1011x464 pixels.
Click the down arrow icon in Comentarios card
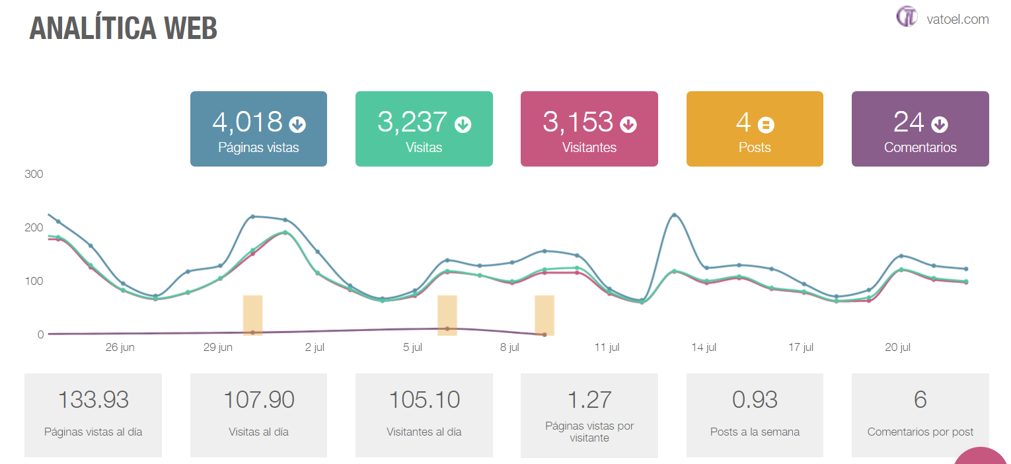[940, 124]
